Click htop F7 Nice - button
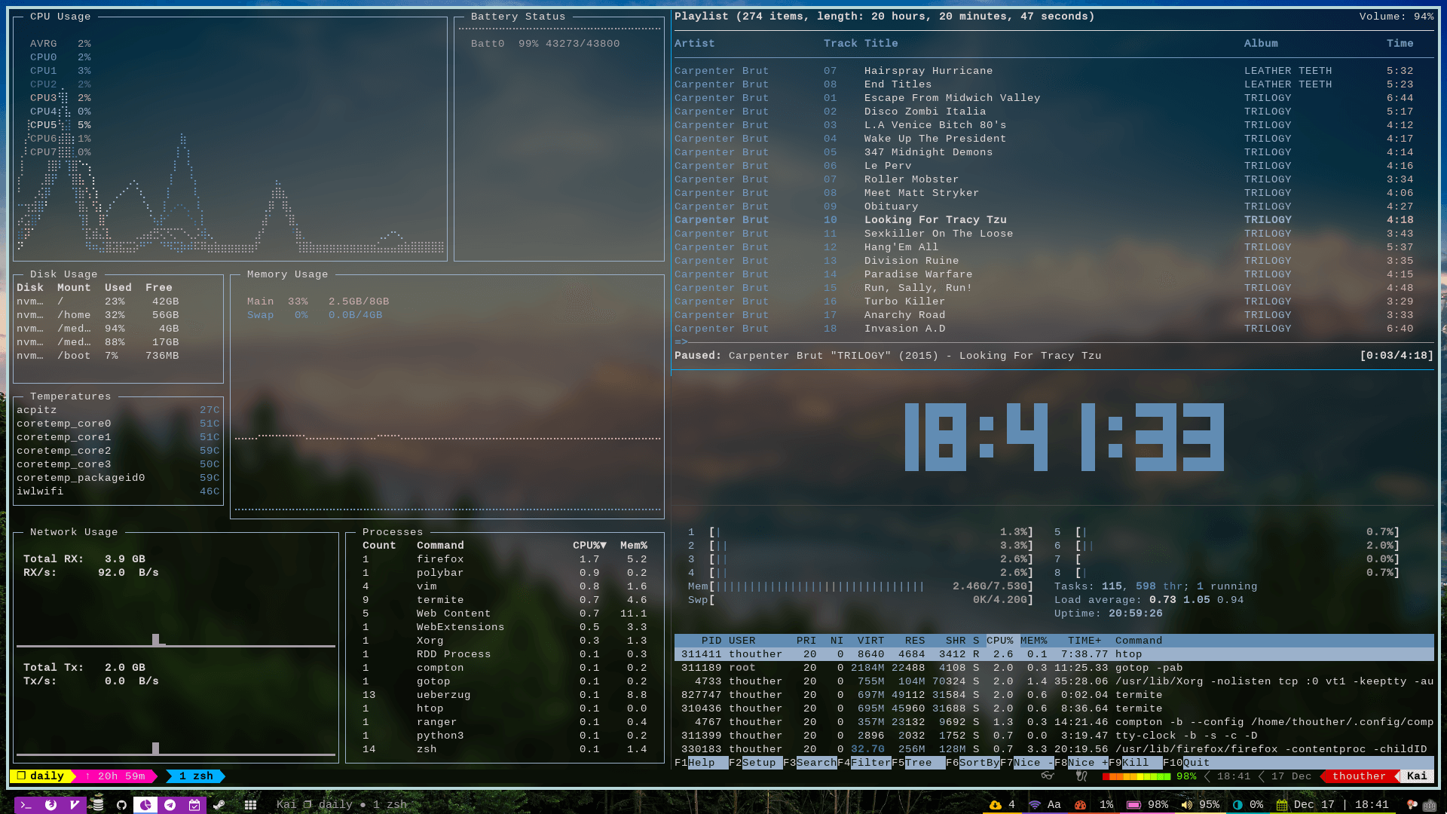Screen dimensions: 1447x814 pos(1026,763)
